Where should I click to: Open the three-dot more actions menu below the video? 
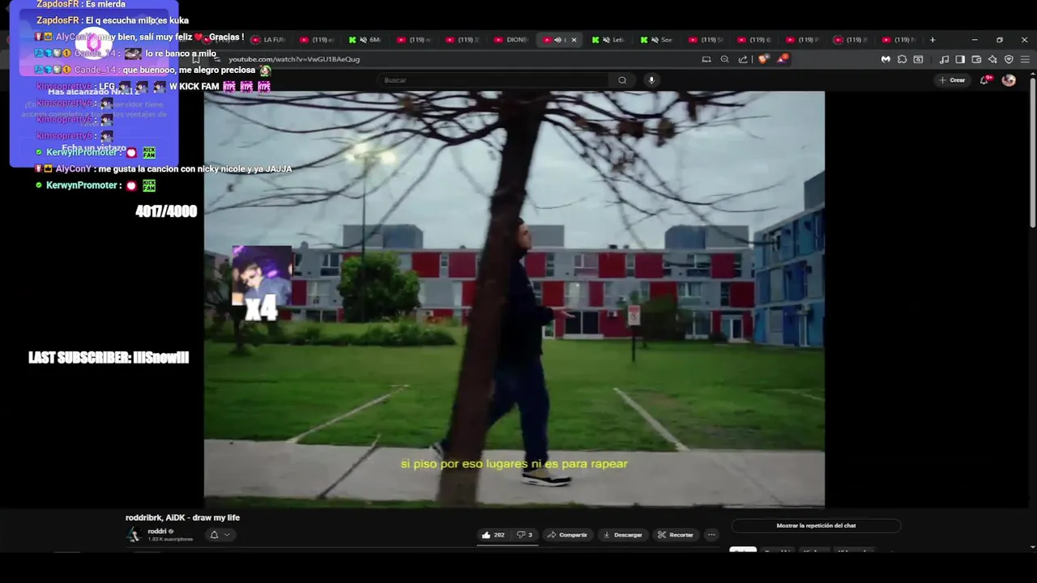pyautogui.click(x=711, y=534)
